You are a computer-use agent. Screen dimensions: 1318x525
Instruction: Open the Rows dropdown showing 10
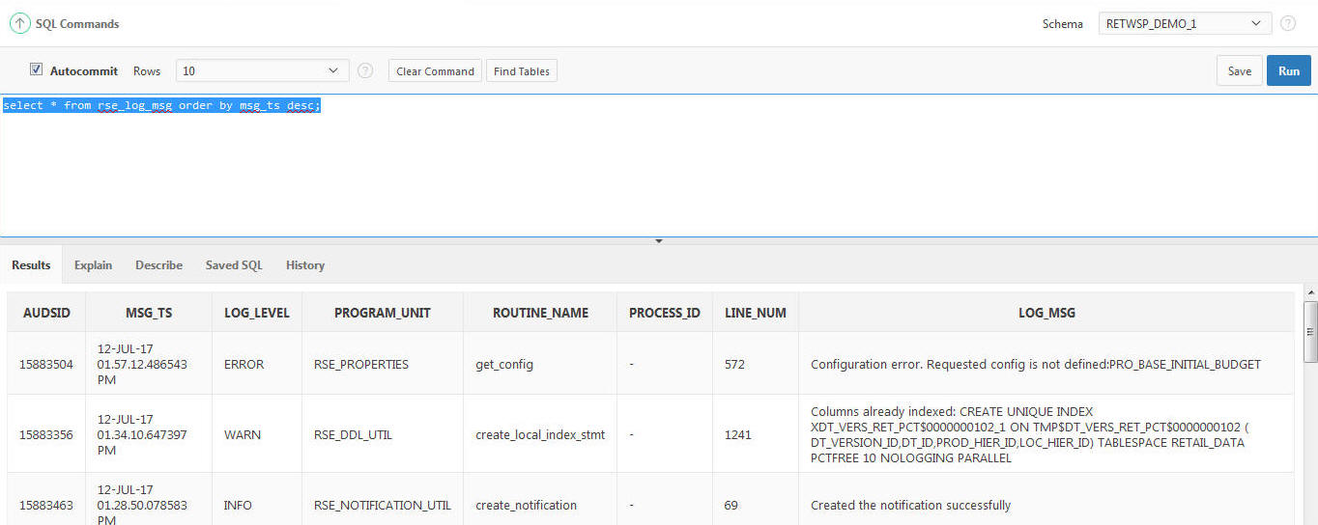pyautogui.click(x=263, y=70)
